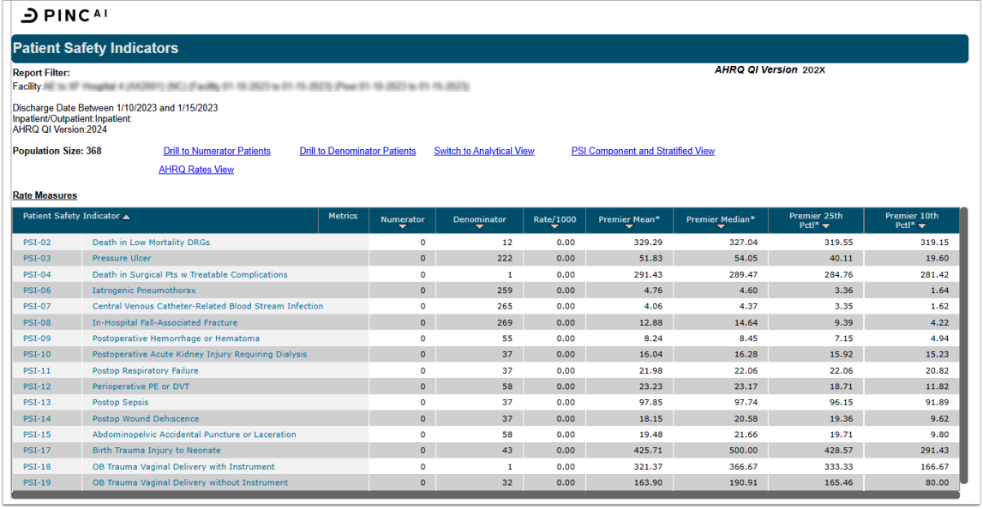Click Premier 25th Pctl sort arrow

tap(825, 226)
